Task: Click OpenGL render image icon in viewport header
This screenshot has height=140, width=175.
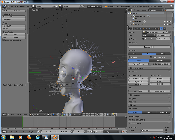Action: click(113, 115)
